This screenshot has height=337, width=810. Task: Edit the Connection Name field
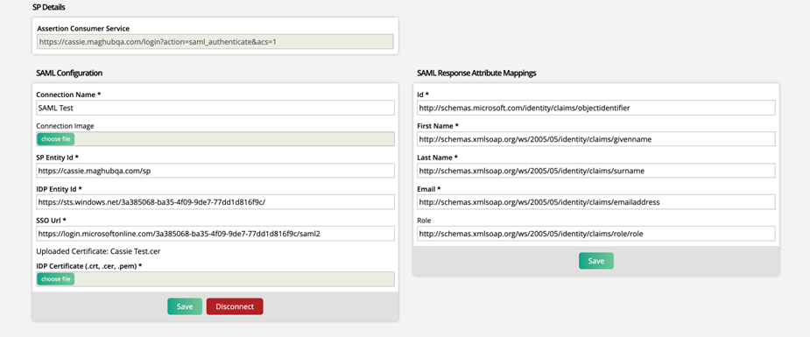point(215,108)
